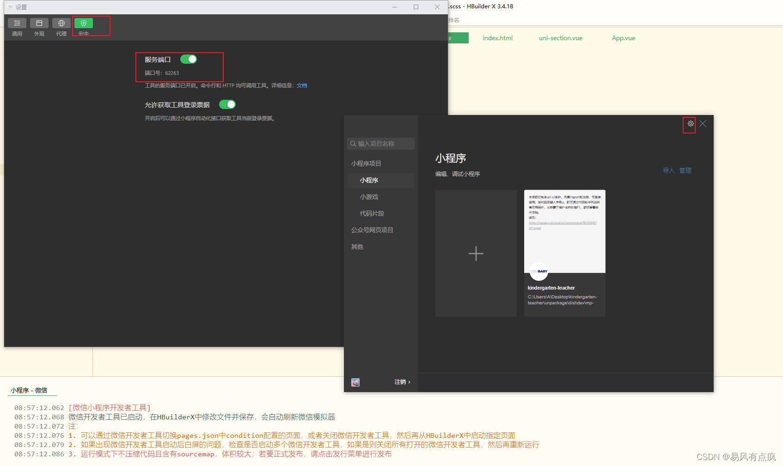The image size is (783, 466).
Task: Click the 08:57:12.068 log line
Action: tap(175, 417)
